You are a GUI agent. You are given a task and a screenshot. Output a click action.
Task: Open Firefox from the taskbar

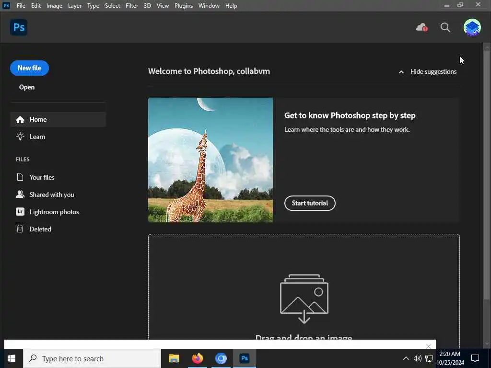197,358
